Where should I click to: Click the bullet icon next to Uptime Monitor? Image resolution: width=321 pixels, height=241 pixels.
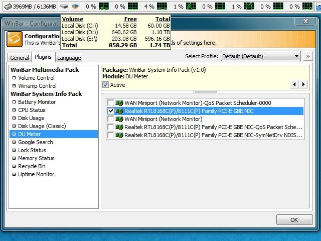14,174
